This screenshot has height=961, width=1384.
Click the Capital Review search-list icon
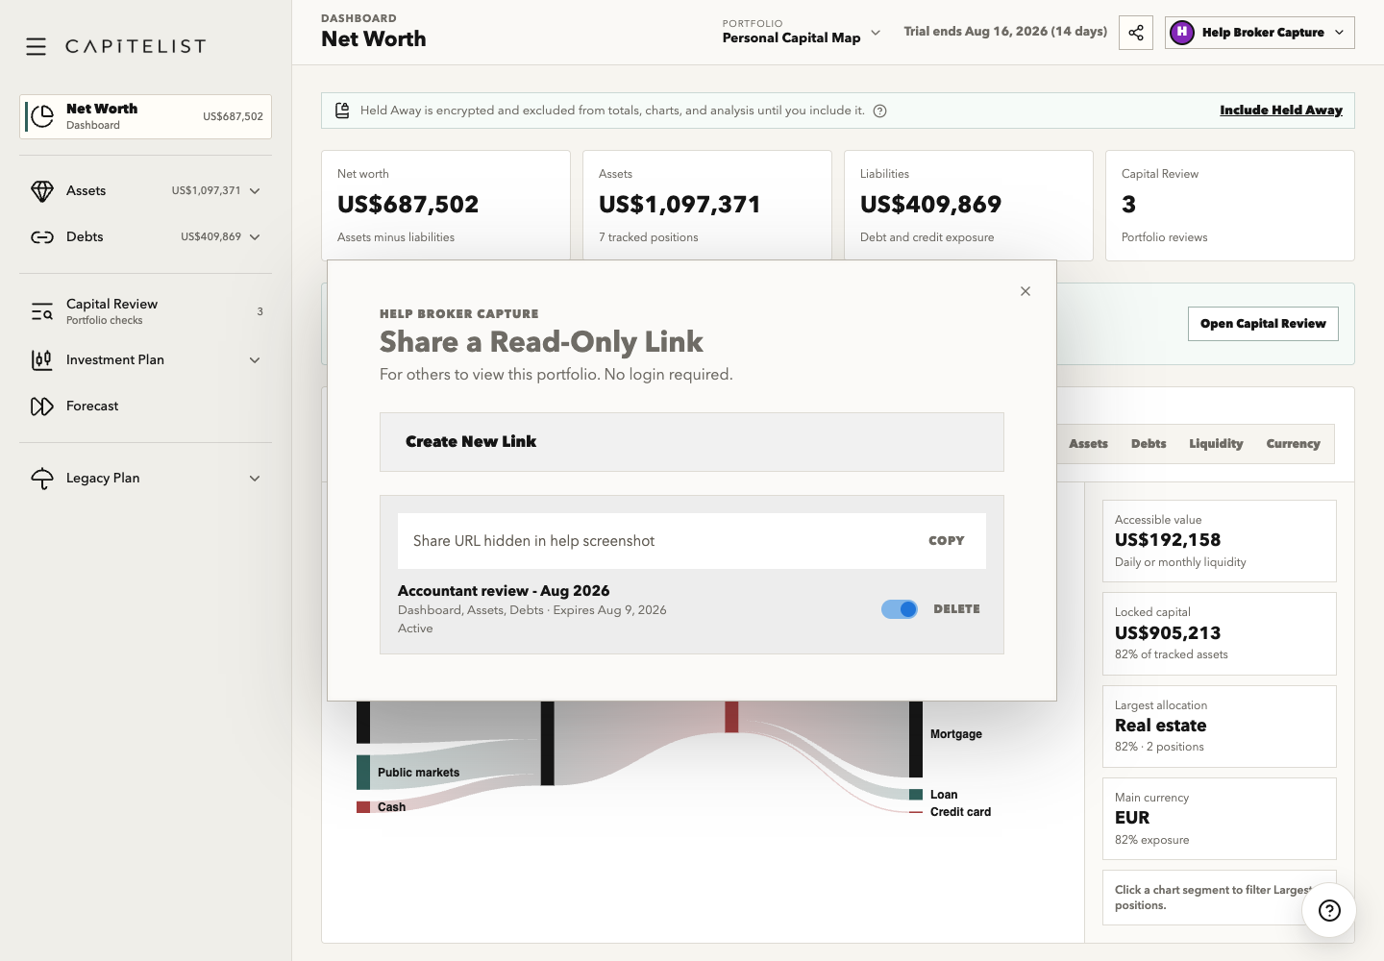tap(42, 311)
